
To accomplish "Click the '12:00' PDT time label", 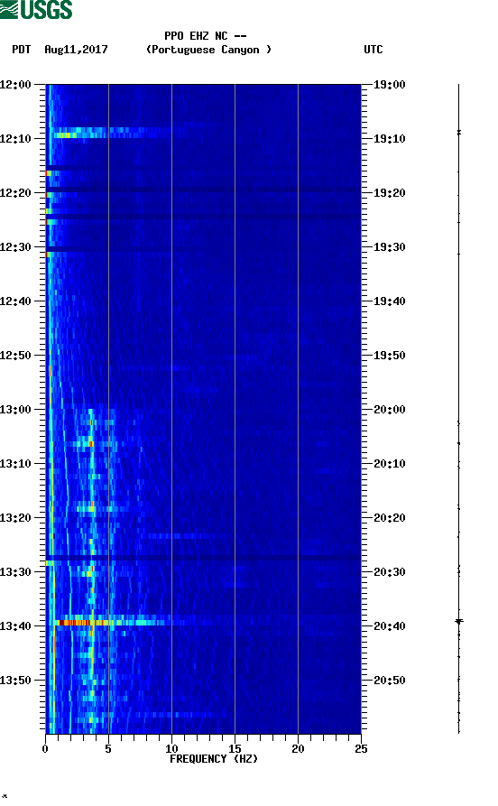I will 15,85.
